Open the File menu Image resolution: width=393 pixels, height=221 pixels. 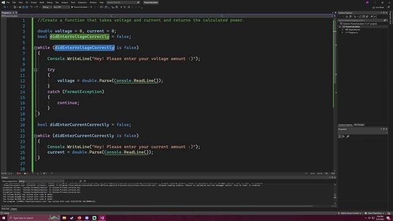(8, 2)
